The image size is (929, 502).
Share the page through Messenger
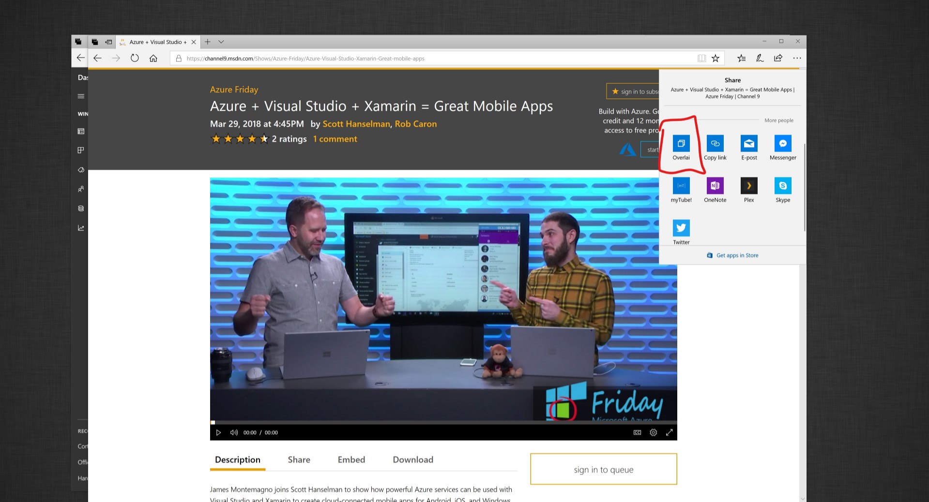click(x=783, y=148)
